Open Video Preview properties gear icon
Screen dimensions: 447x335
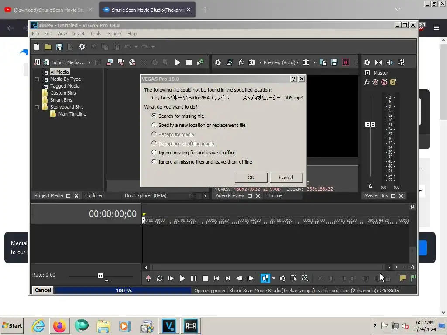(218, 62)
